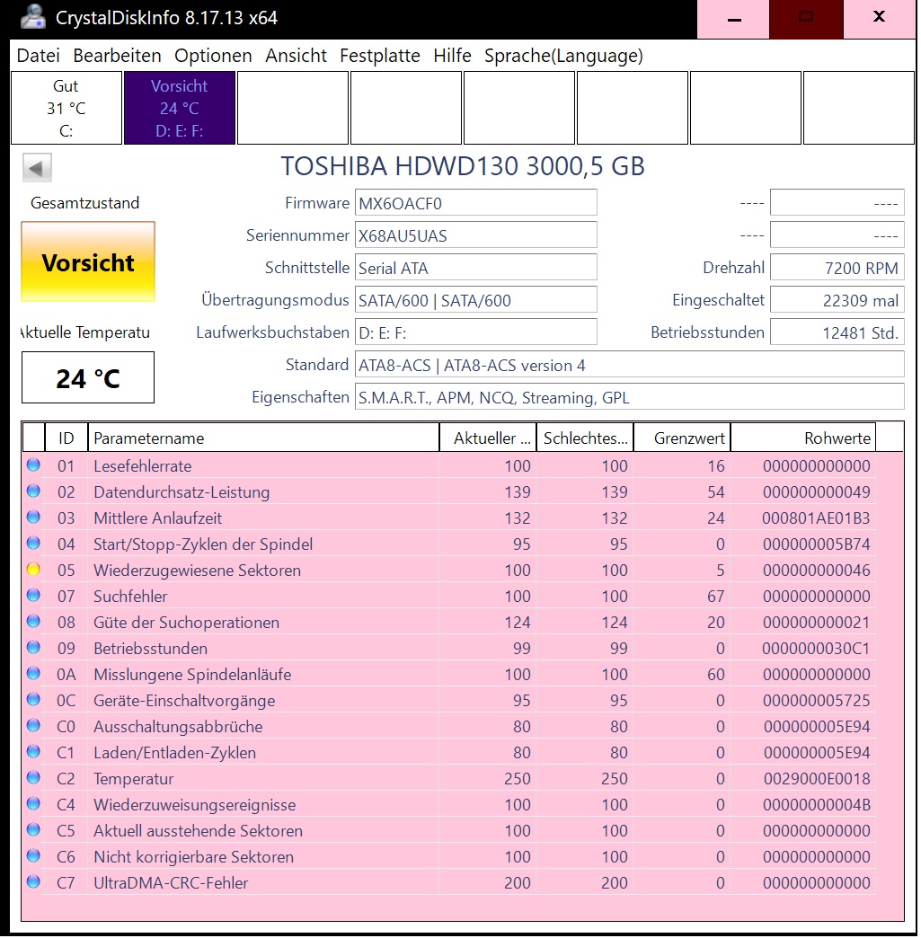Viewport: 921px width, 938px height.
Task: Click the 24 °C temperature box
Action: click(x=88, y=377)
